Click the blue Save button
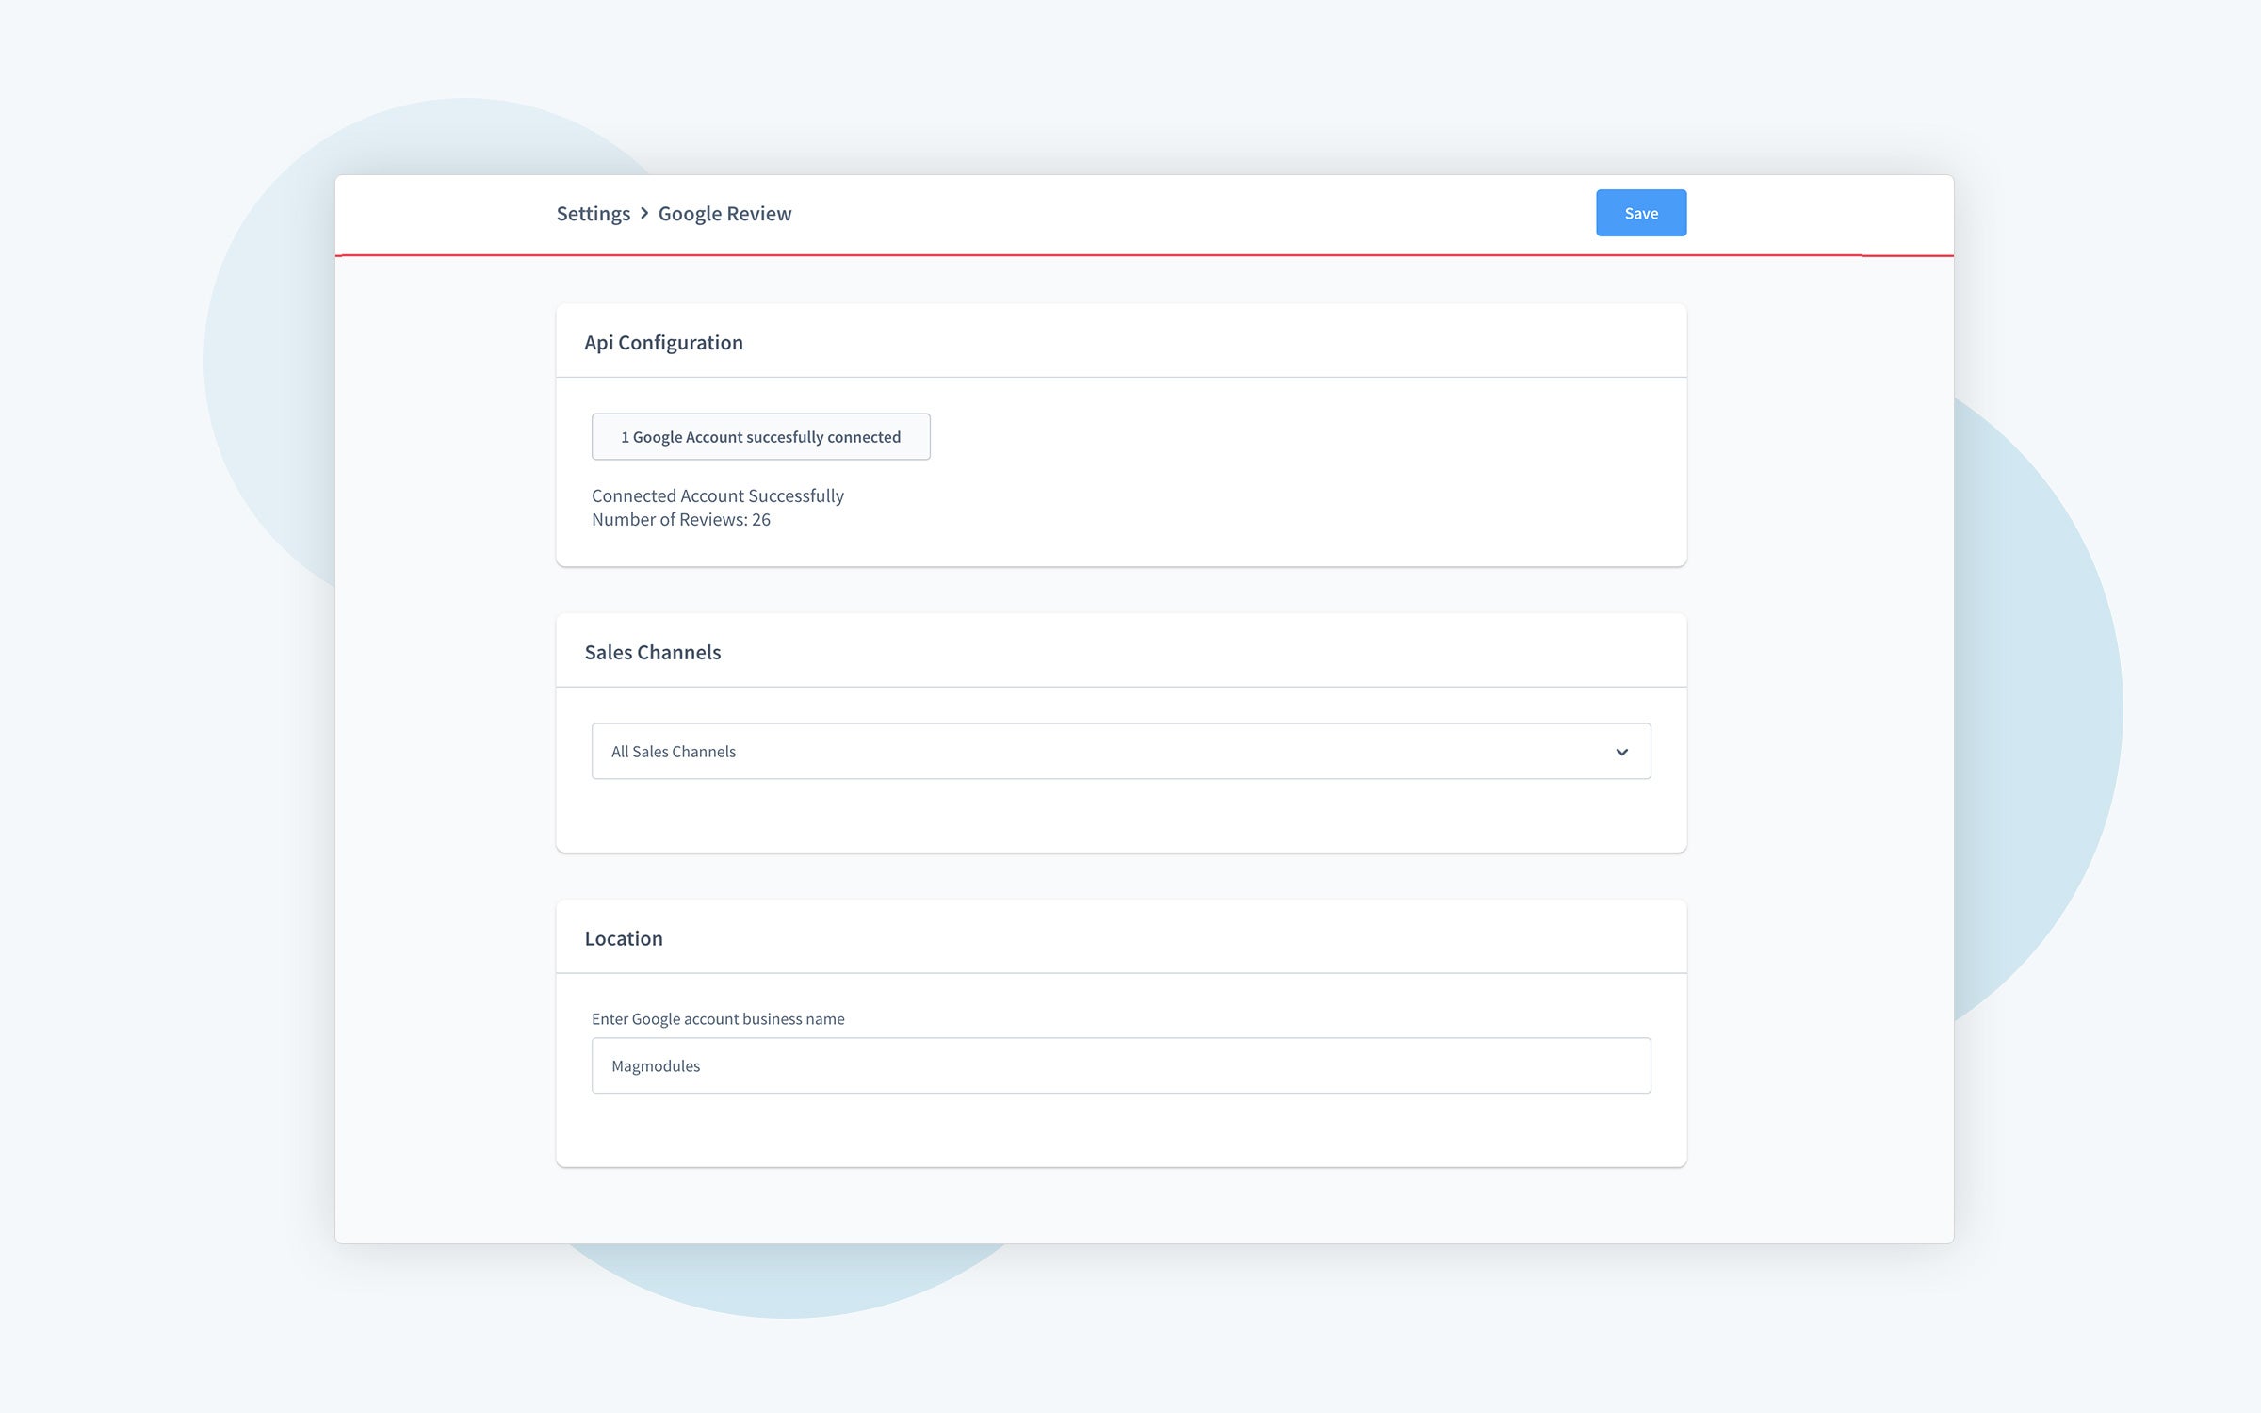2261x1413 pixels. pyautogui.click(x=1640, y=213)
